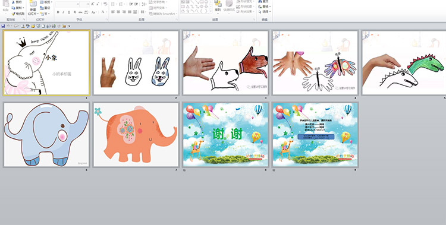Click the Arrange (排列) icon
Image resolution: width=446 pixels, height=225 pixels.
(218, 4)
